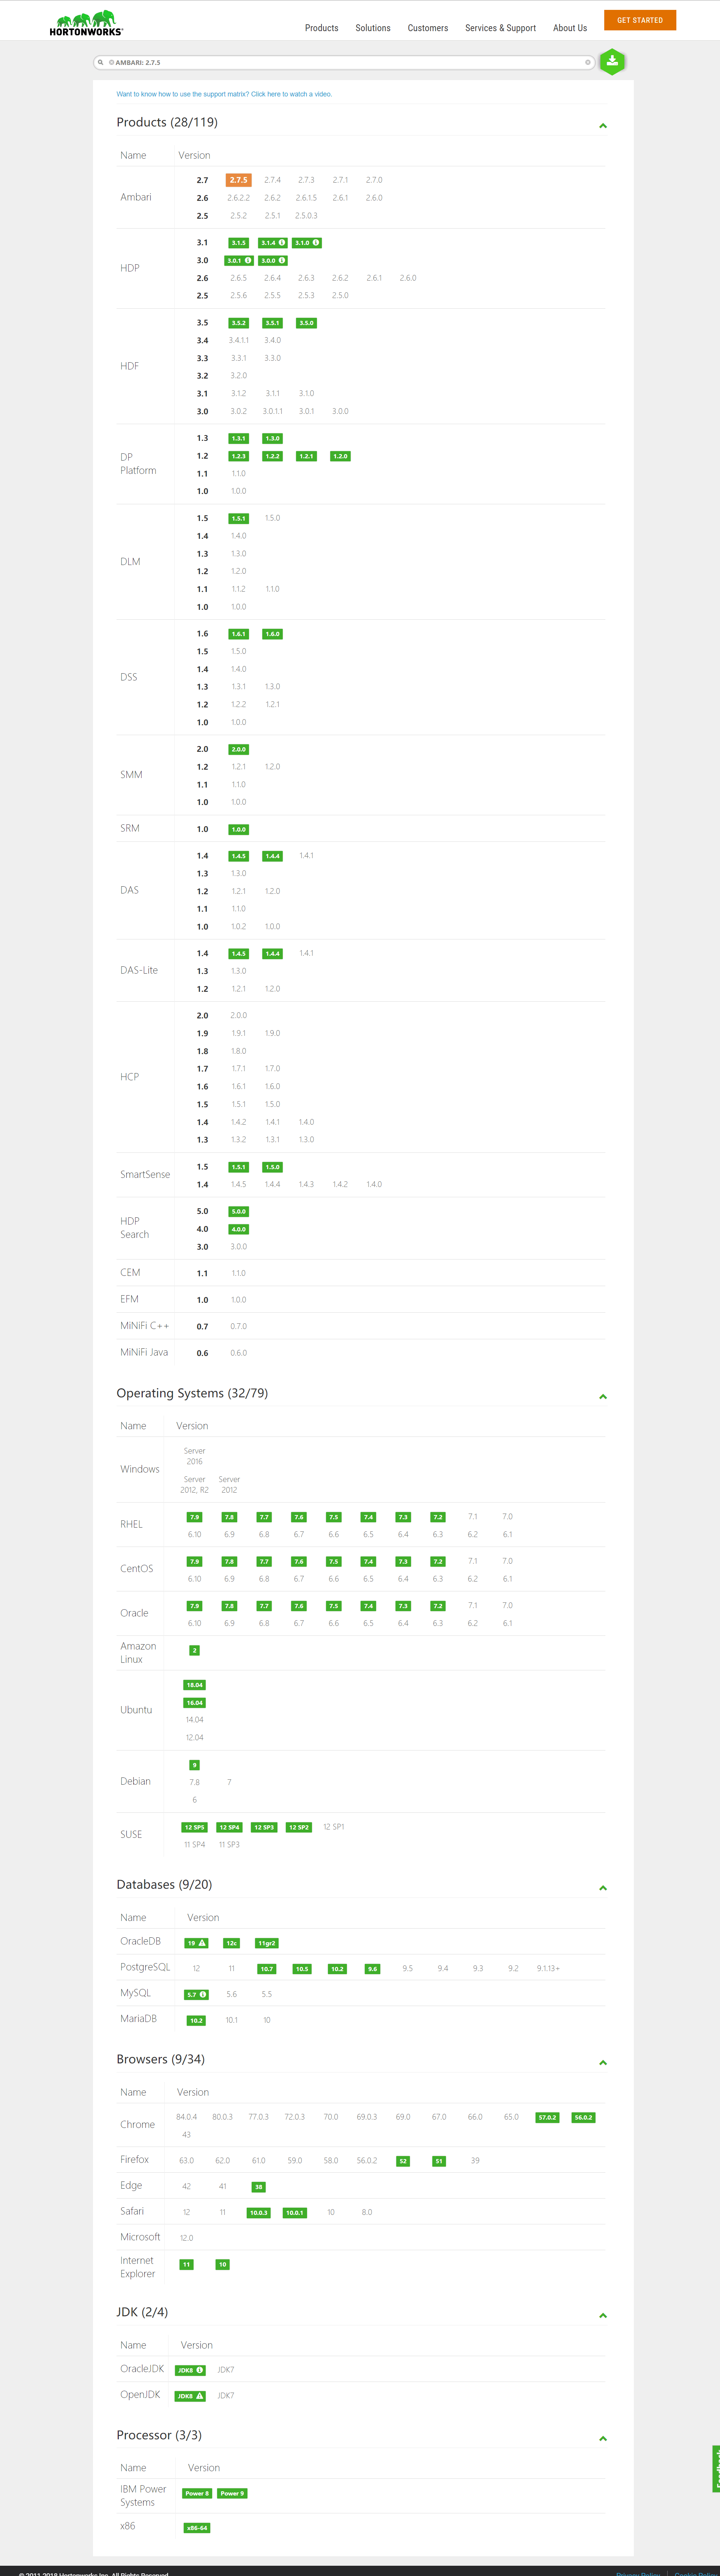This screenshot has width=720, height=2576.
Task: Select Edge version 38
Action: pyautogui.click(x=258, y=2187)
